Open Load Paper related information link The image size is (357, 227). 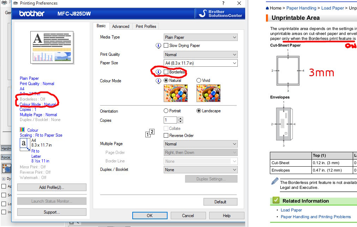click(291, 210)
